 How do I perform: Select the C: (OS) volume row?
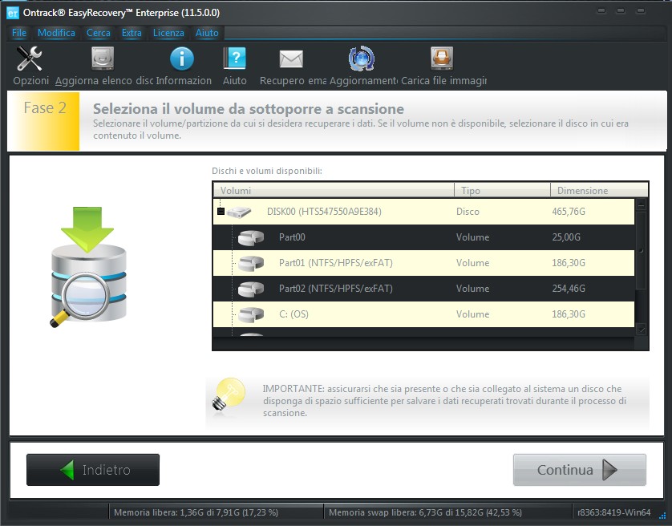[x=423, y=314]
